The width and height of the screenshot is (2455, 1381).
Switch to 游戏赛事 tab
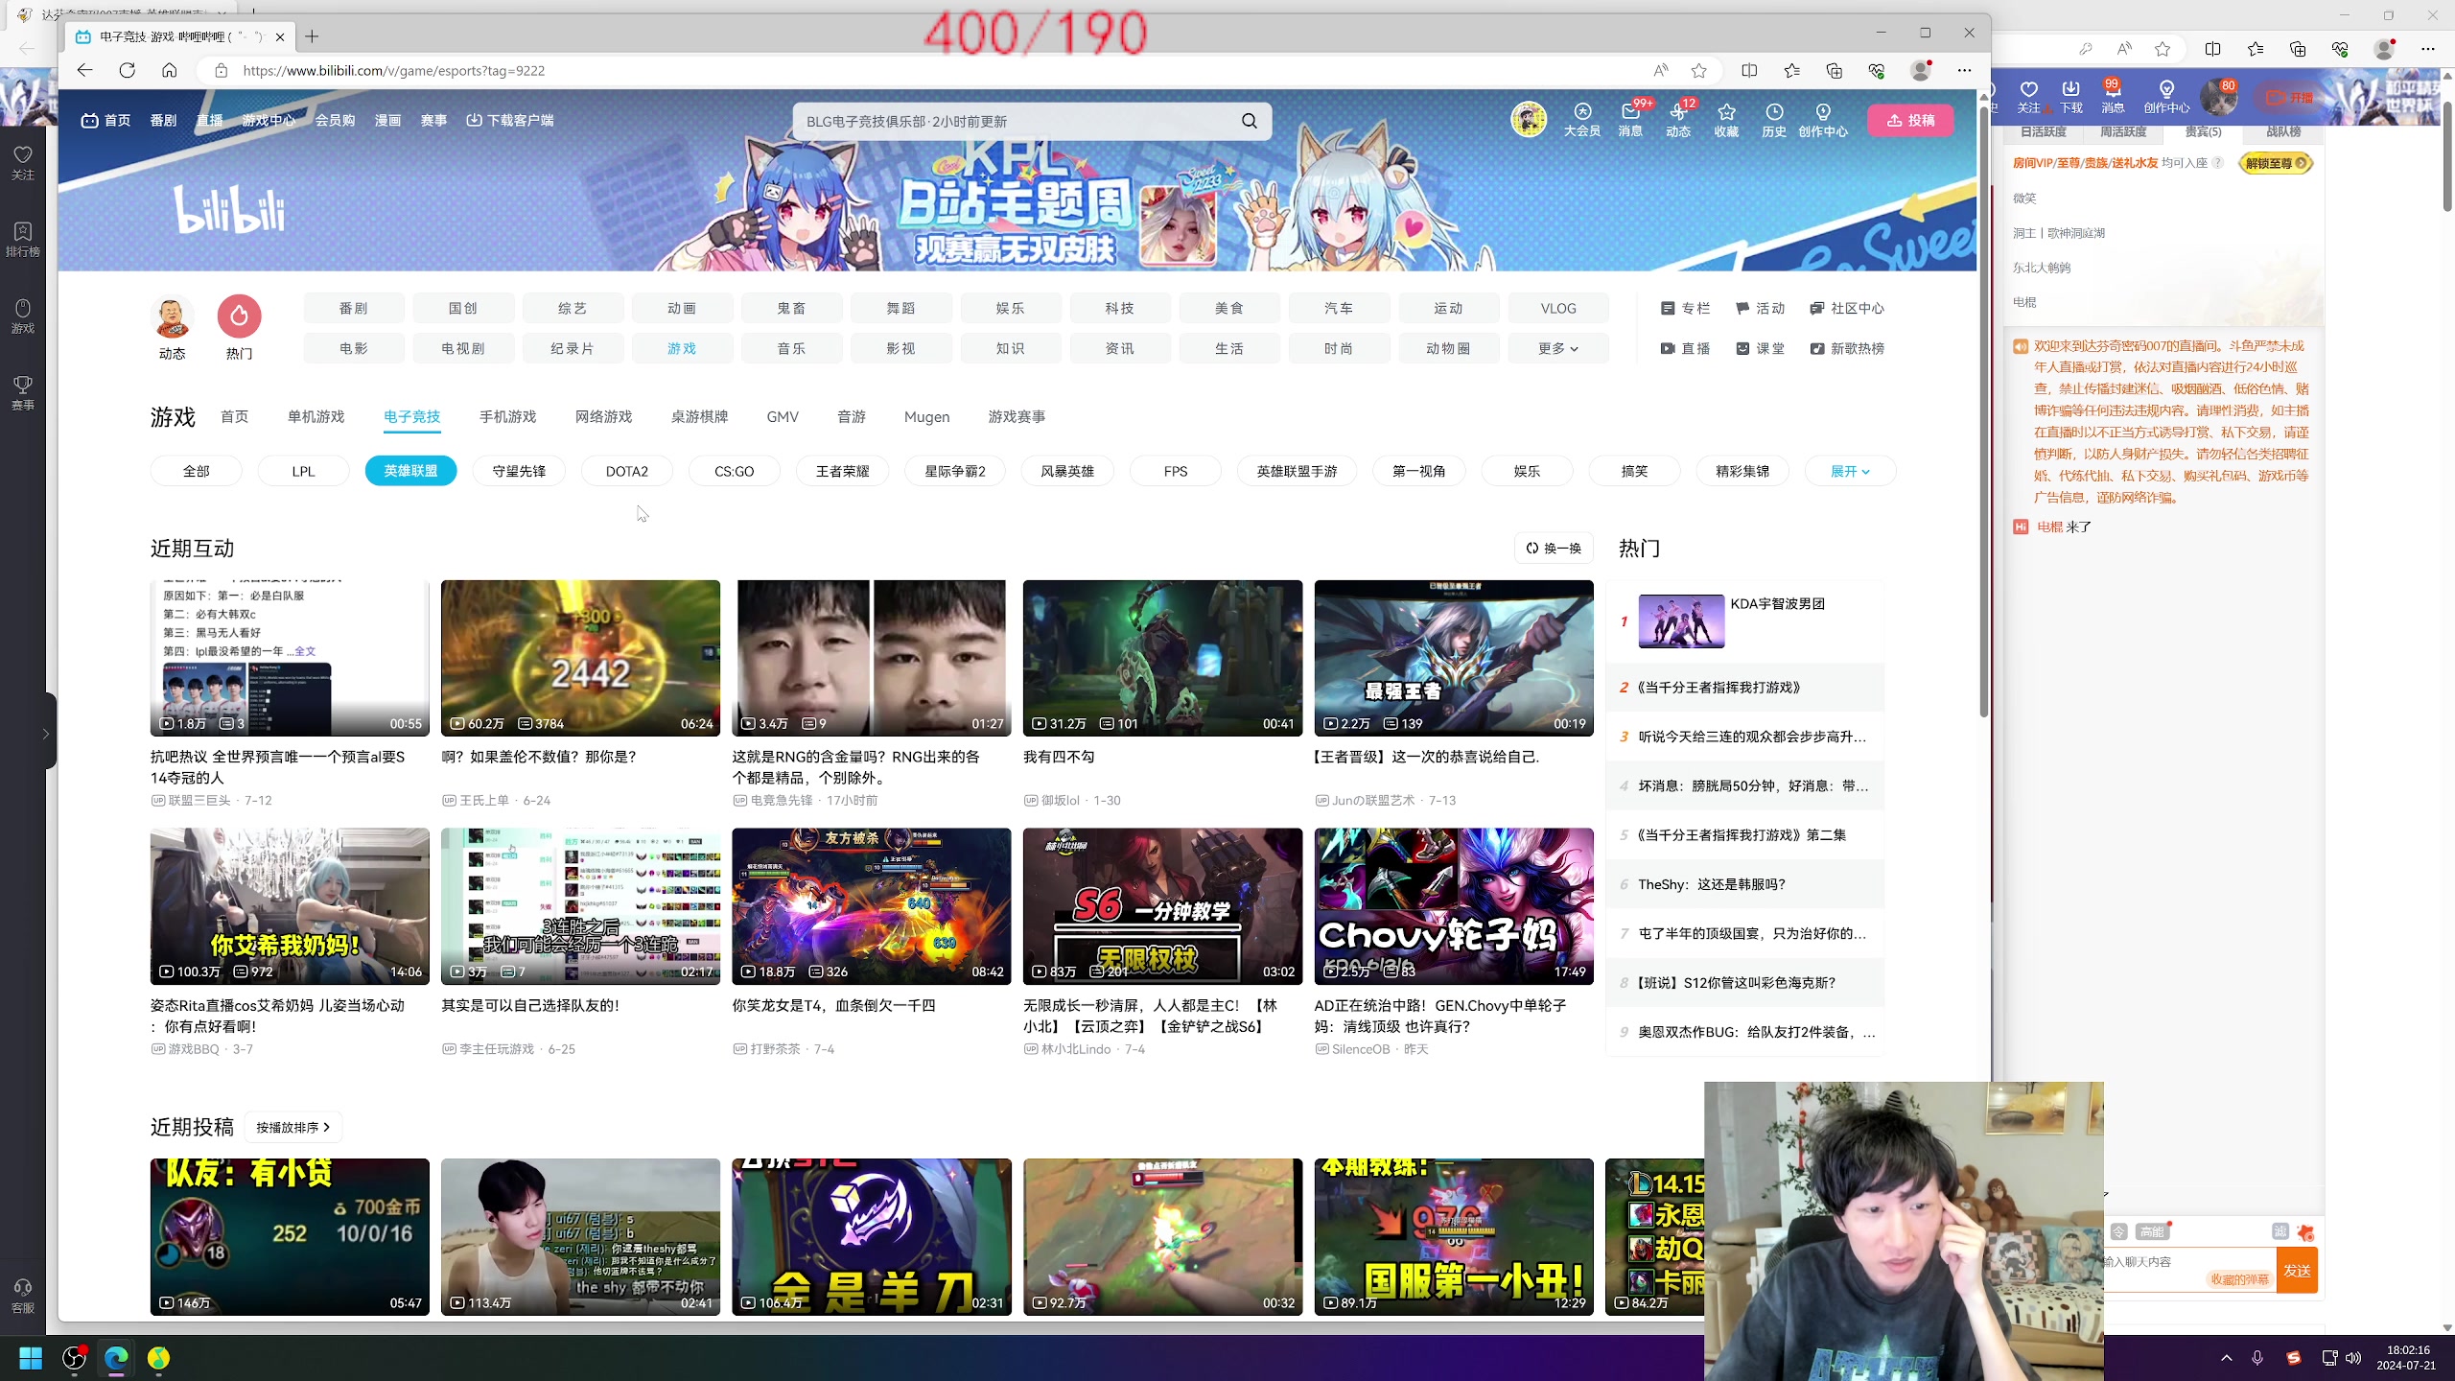pyautogui.click(x=1017, y=416)
